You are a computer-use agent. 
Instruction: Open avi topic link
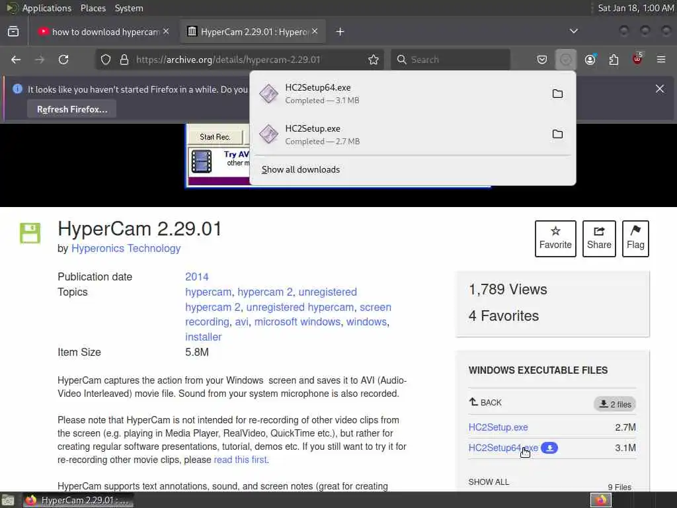(241, 322)
